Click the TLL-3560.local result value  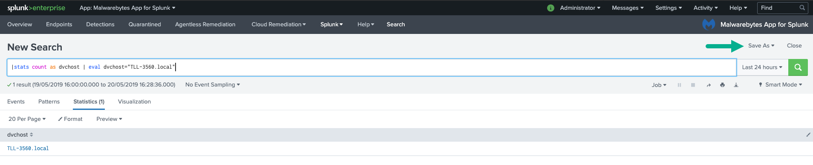click(x=28, y=148)
